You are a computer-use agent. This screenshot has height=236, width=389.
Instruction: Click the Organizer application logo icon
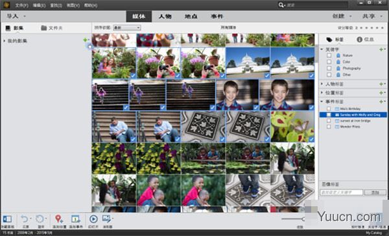tap(6, 5)
